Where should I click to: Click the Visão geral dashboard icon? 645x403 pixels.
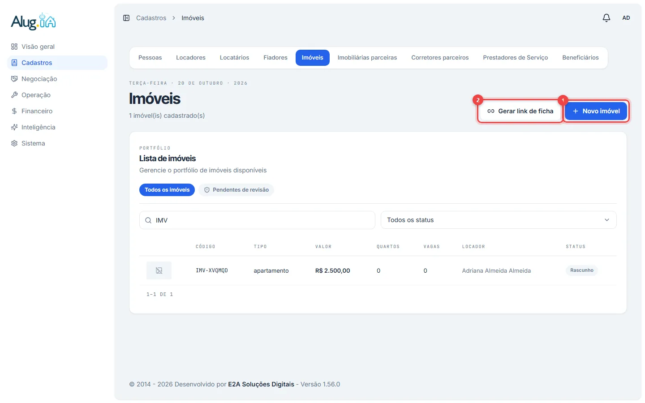tap(14, 47)
